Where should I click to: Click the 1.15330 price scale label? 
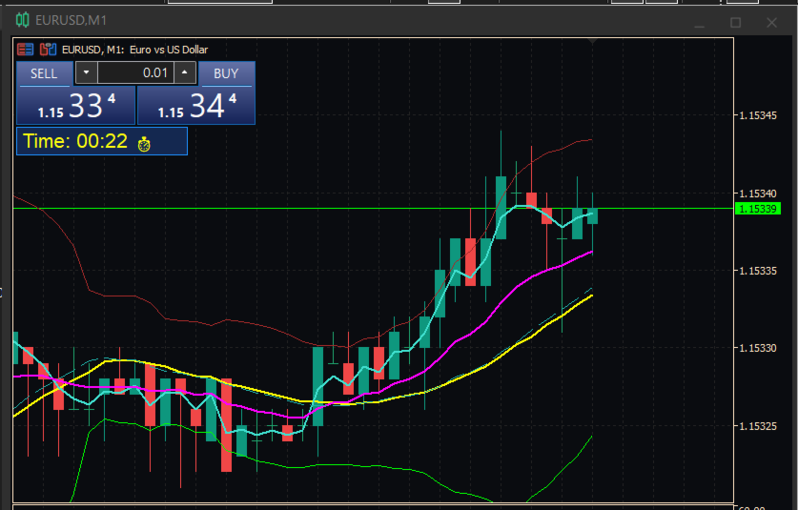[758, 348]
